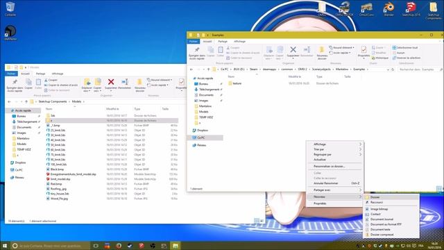Open Accès rapide dropdown in Exemples ribbon
This screenshot has width=444, height=250.
point(341,53)
